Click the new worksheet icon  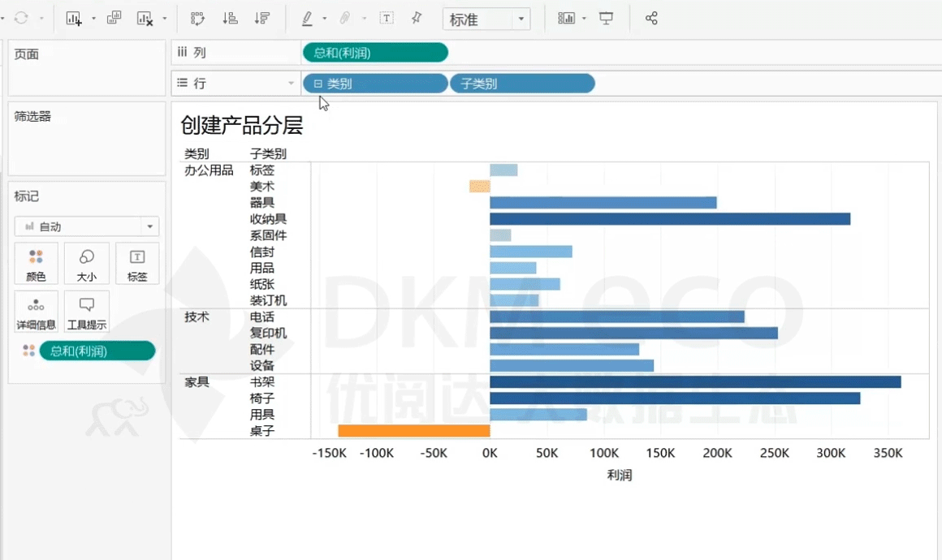point(74,19)
